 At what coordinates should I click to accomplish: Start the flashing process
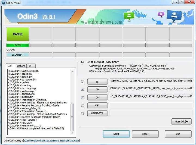tap(116, 134)
